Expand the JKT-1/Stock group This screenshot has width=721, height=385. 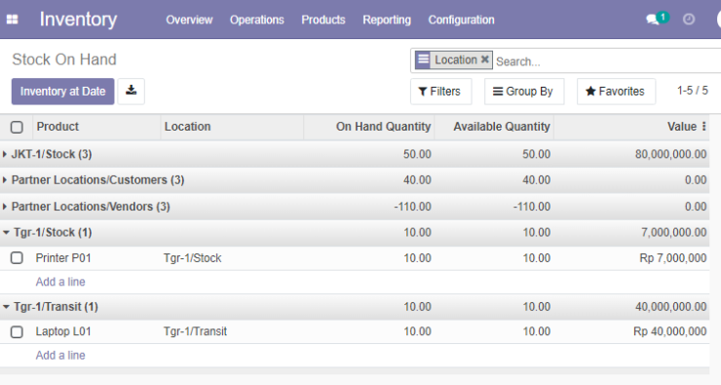(48, 154)
